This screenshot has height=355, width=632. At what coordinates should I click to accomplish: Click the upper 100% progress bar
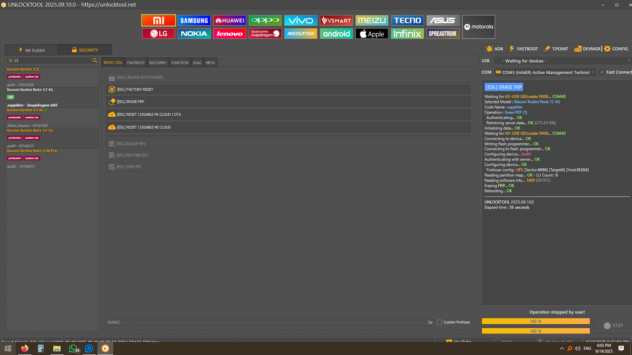click(536, 321)
